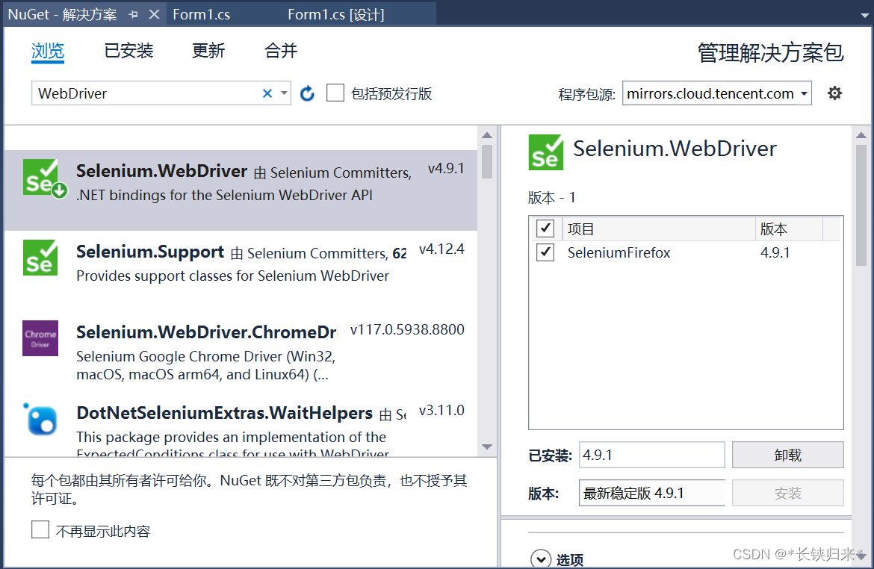Switch to the Updates tab
Viewport: 874px width, 569px height.
click(208, 52)
